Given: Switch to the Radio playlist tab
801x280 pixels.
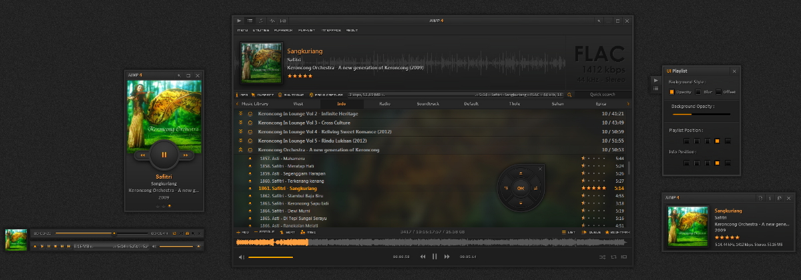Looking at the screenshot, I should (384, 104).
